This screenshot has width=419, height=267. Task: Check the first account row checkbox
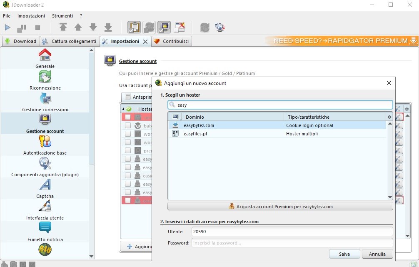click(128, 117)
